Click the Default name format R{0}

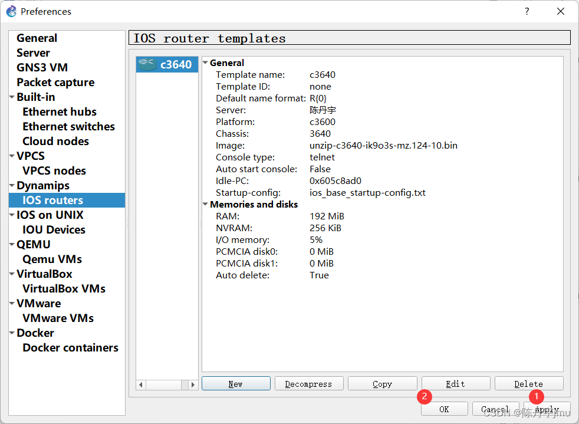318,98
